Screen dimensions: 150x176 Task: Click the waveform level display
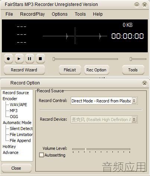(75, 36)
